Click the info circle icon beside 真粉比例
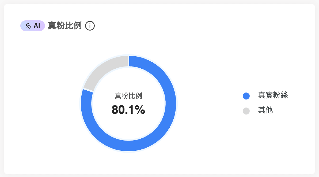 point(90,26)
